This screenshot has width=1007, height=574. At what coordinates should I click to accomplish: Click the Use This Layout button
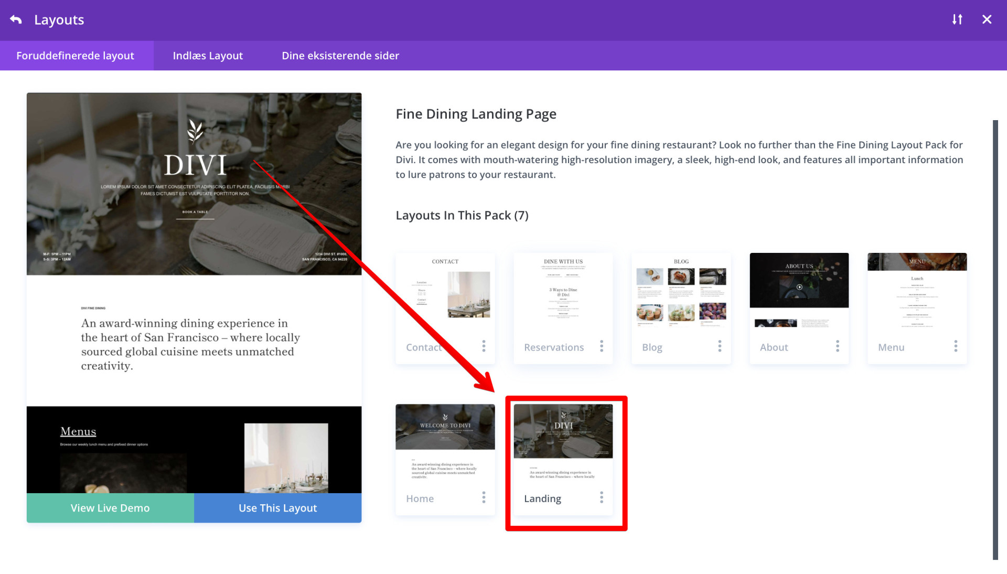[x=277, y=508]
